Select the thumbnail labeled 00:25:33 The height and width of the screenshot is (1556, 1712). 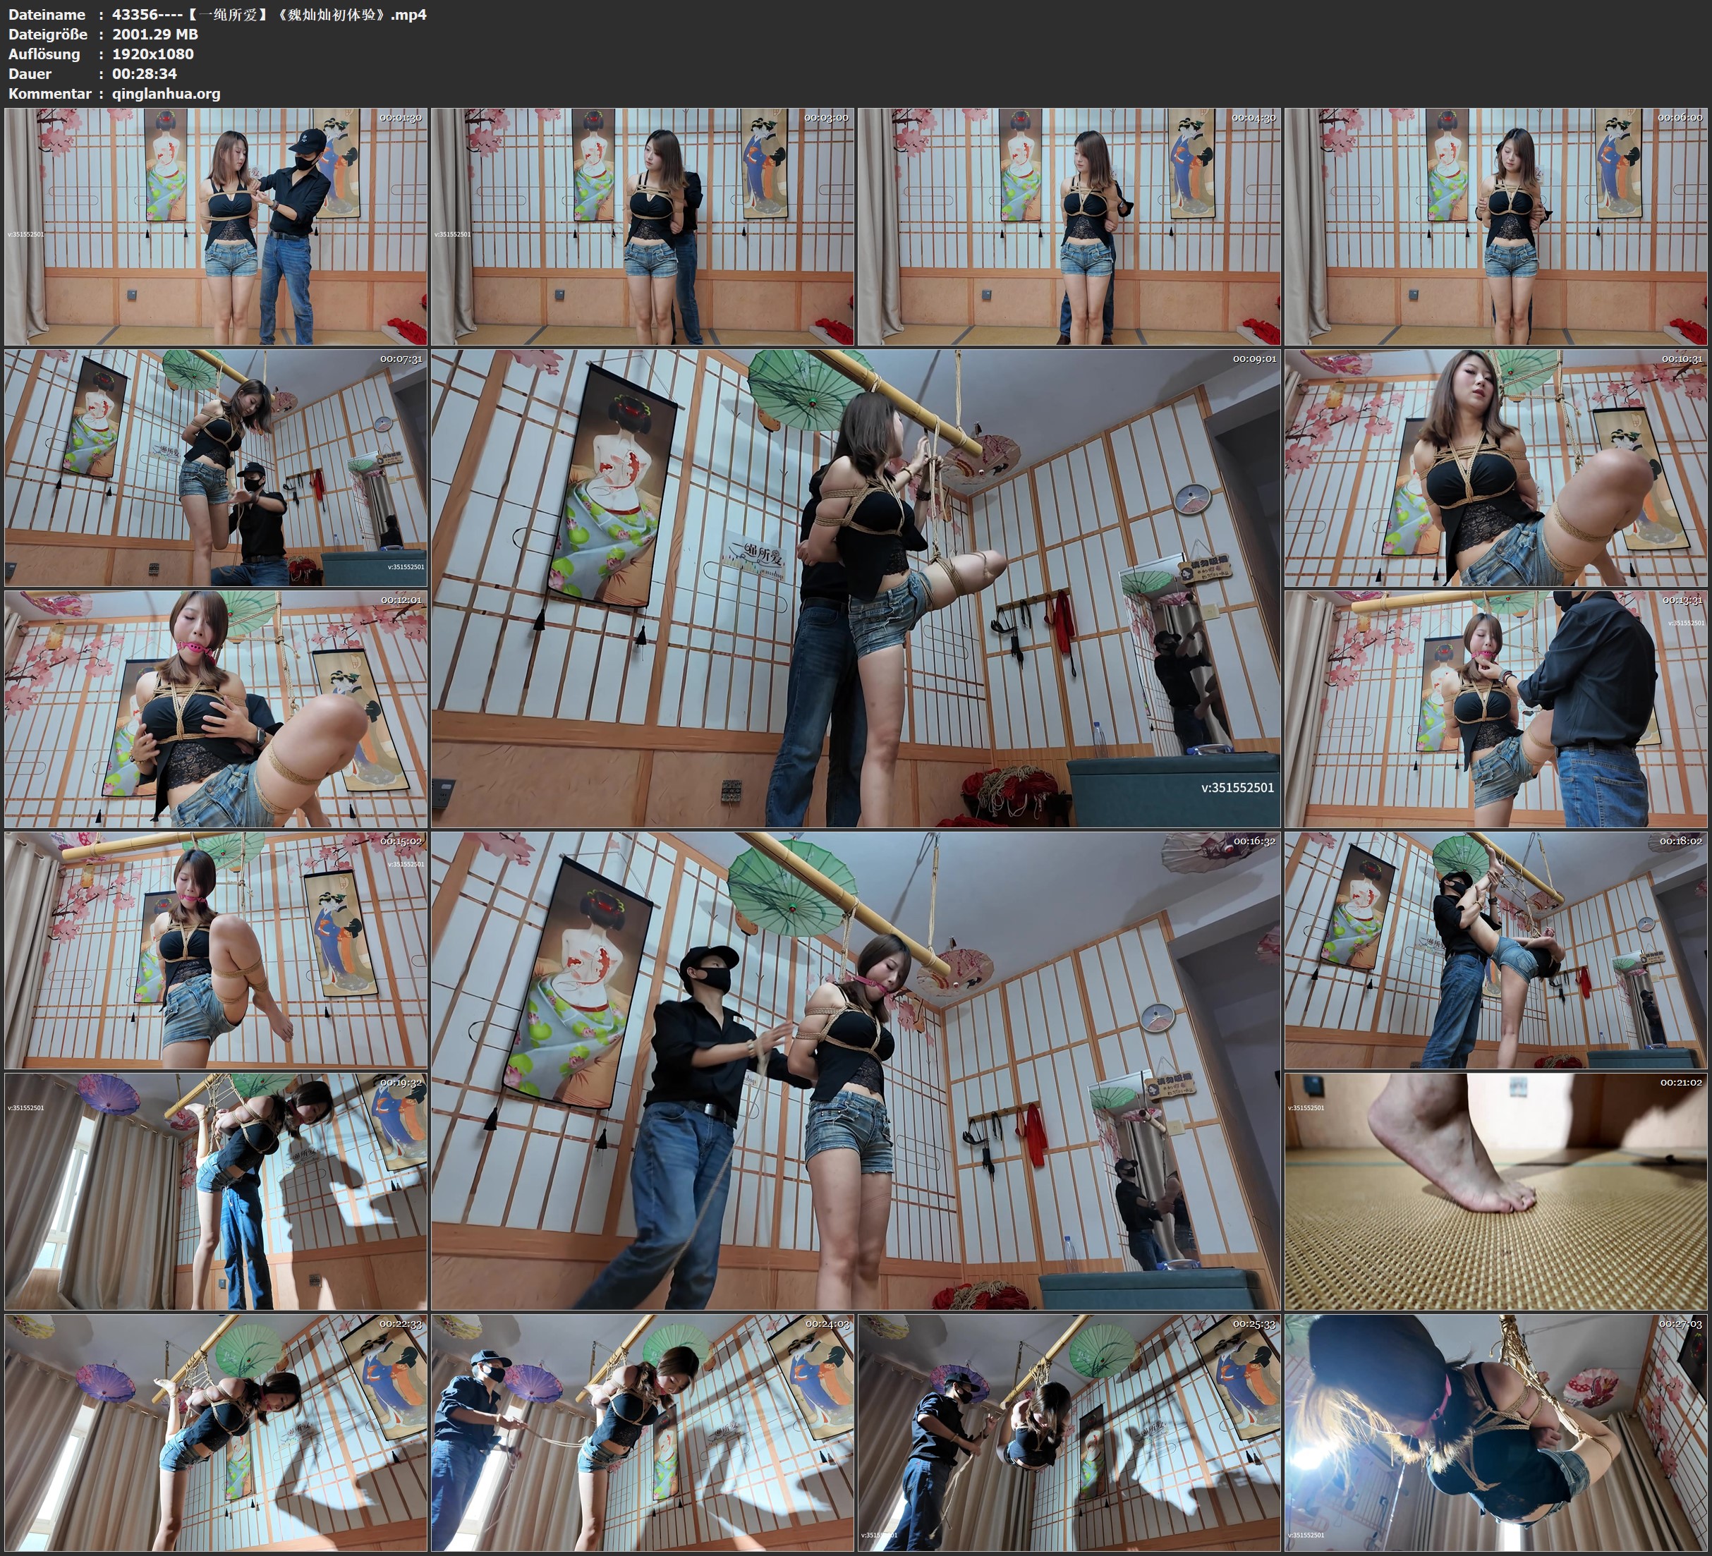point(1069,1433)
